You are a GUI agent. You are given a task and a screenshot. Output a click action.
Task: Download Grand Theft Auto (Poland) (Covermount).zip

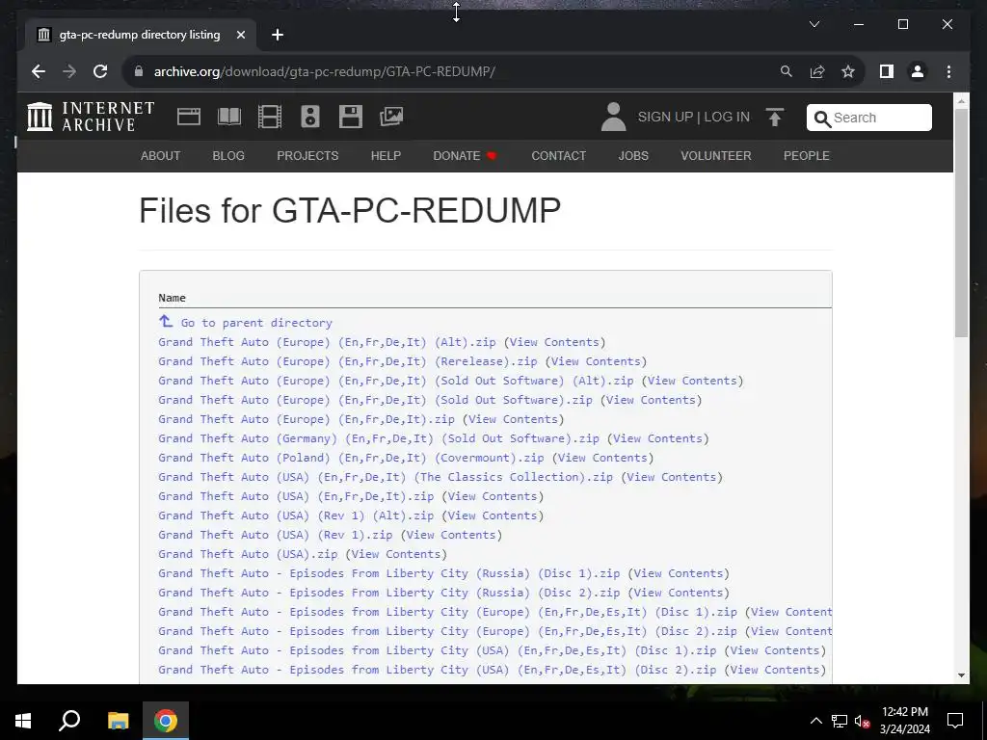click(x=351, y=458)
